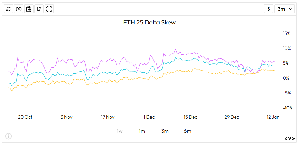Expand the chart to fullscreen
The width and height of the screenshot is (299, 144).
49,9
